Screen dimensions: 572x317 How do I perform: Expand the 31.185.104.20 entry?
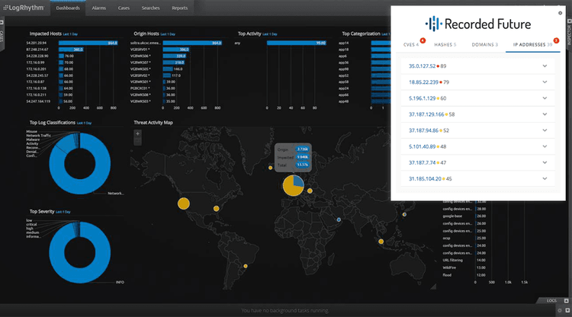pos(545,179)
